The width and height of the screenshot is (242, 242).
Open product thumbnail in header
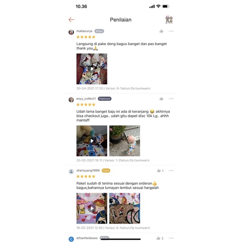(169, 20)
